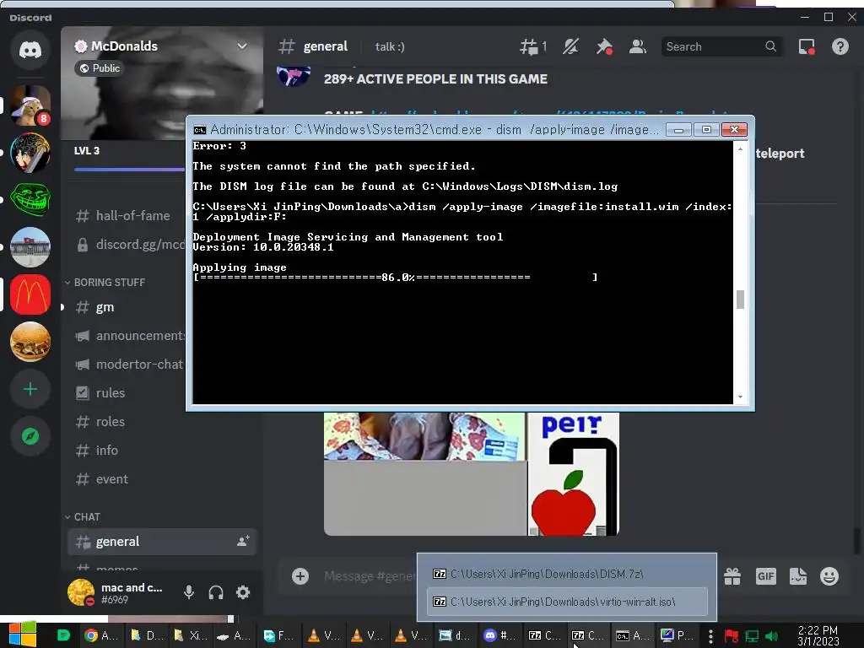Mute microphone in user panel
864x648 pixels.
coord(188,592)
